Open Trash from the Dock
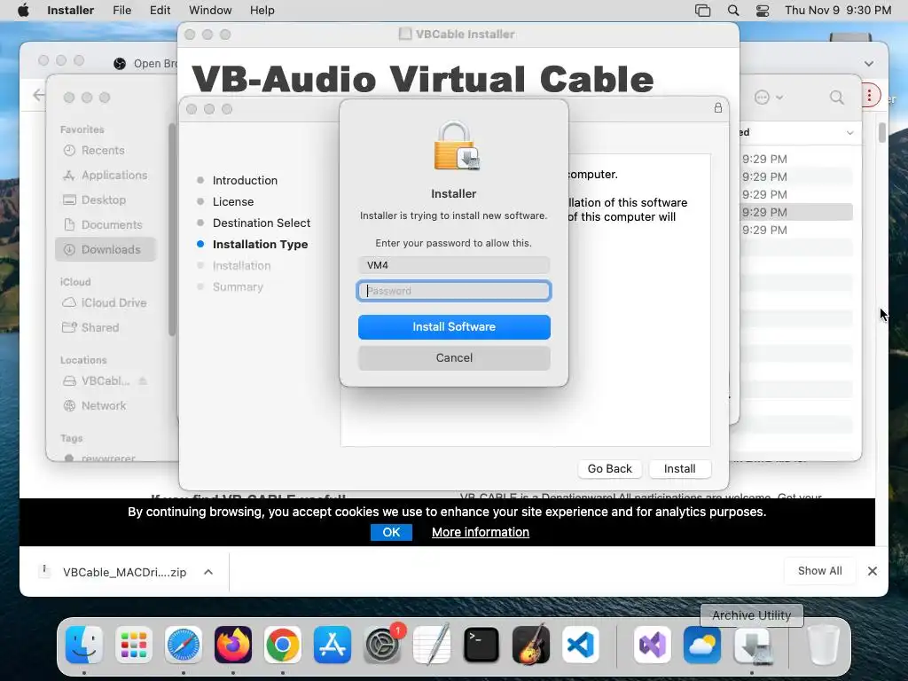The height and width of the screenshot is (681, 908). tap(823, 645)
